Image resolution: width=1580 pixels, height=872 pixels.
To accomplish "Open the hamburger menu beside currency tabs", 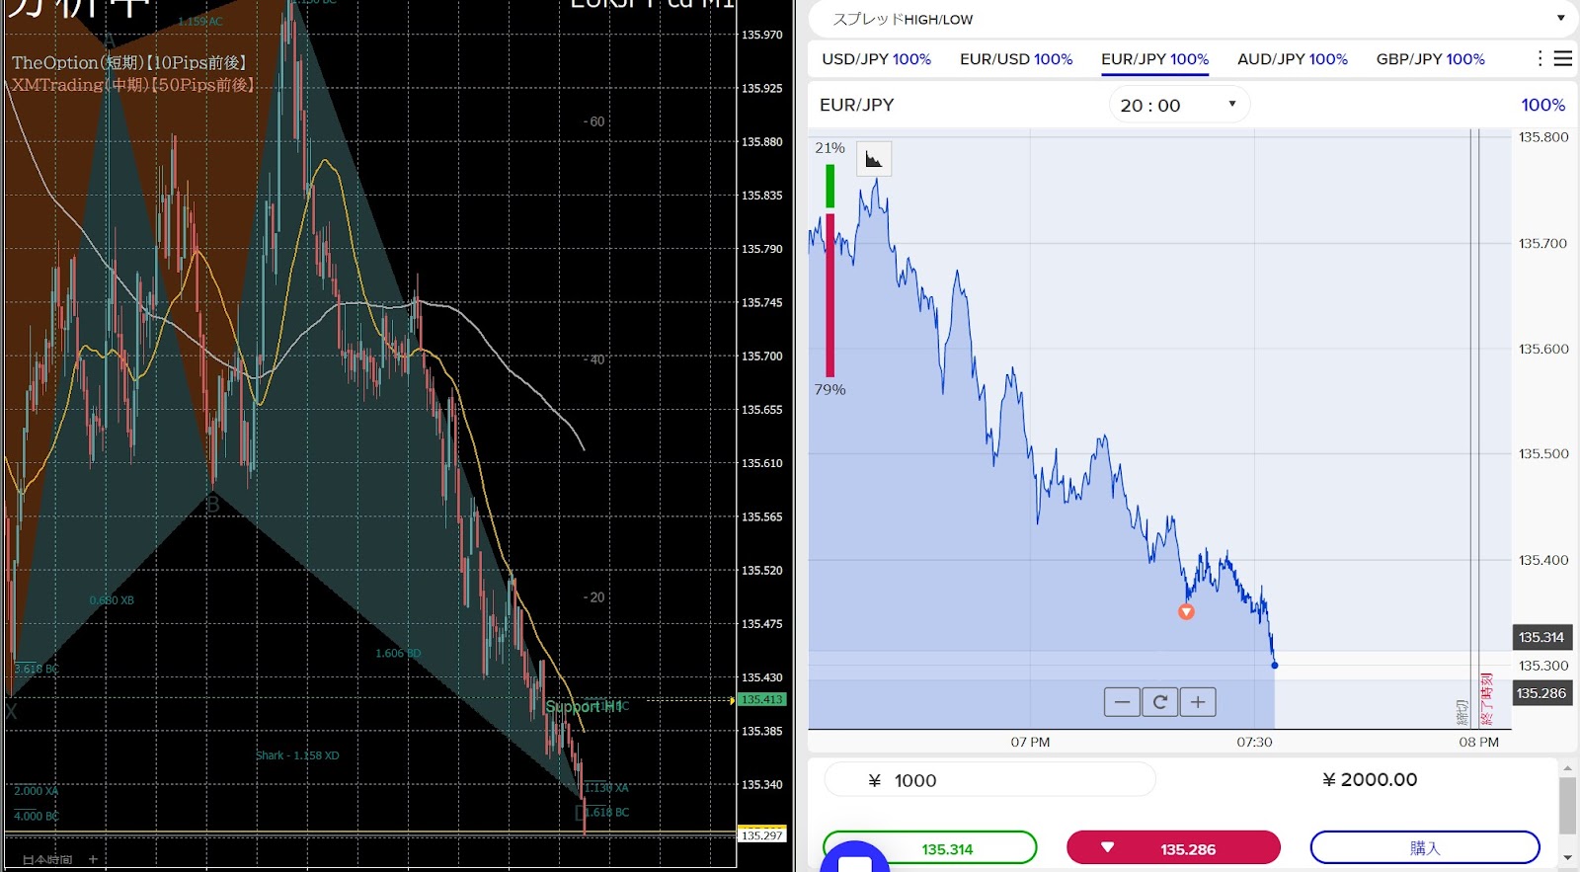I will (1563, 59).
